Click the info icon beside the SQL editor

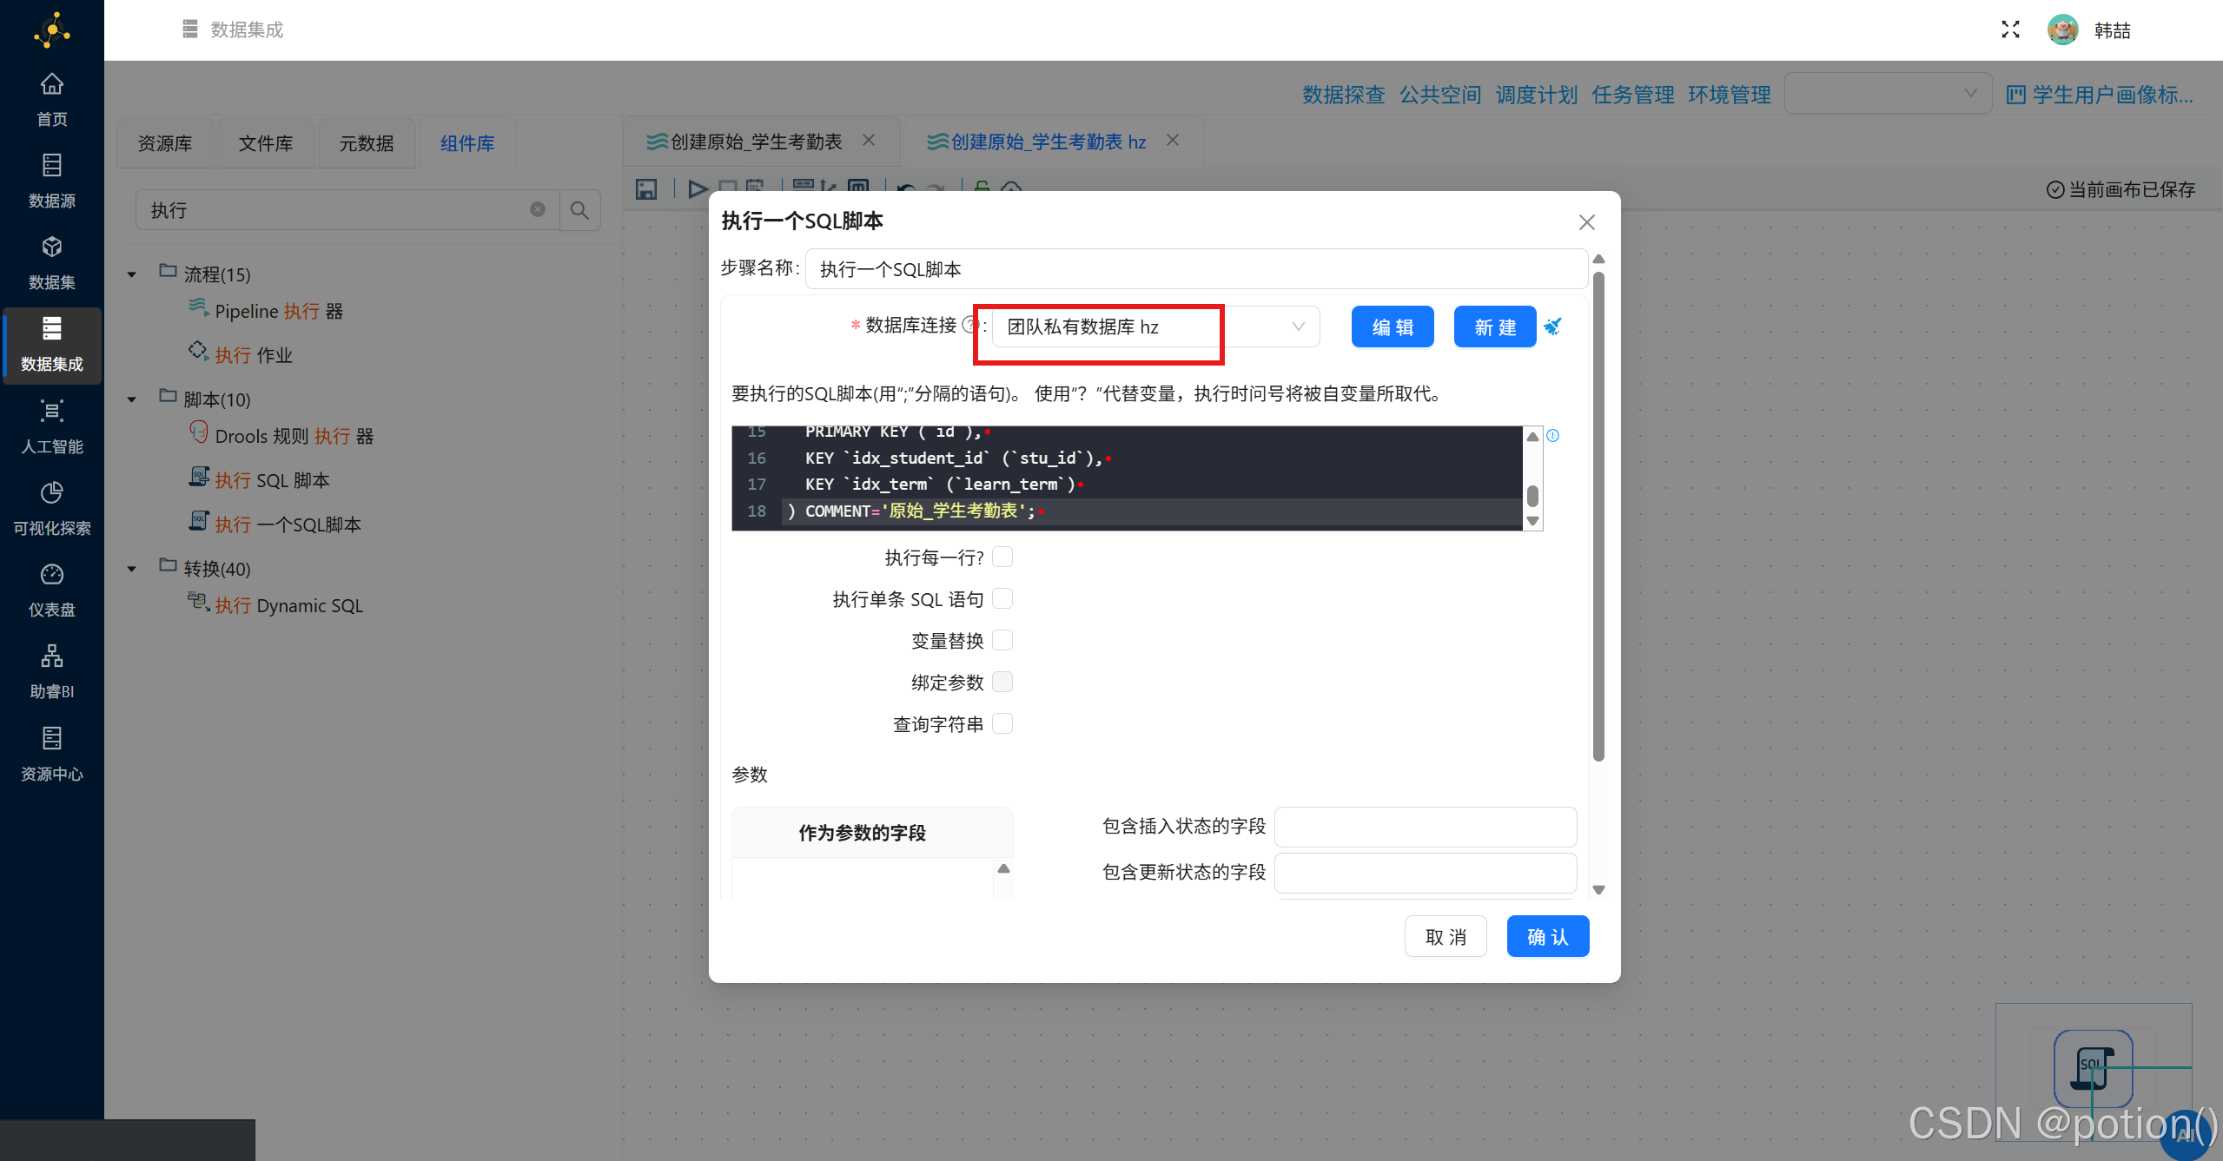click(1553, 436)
